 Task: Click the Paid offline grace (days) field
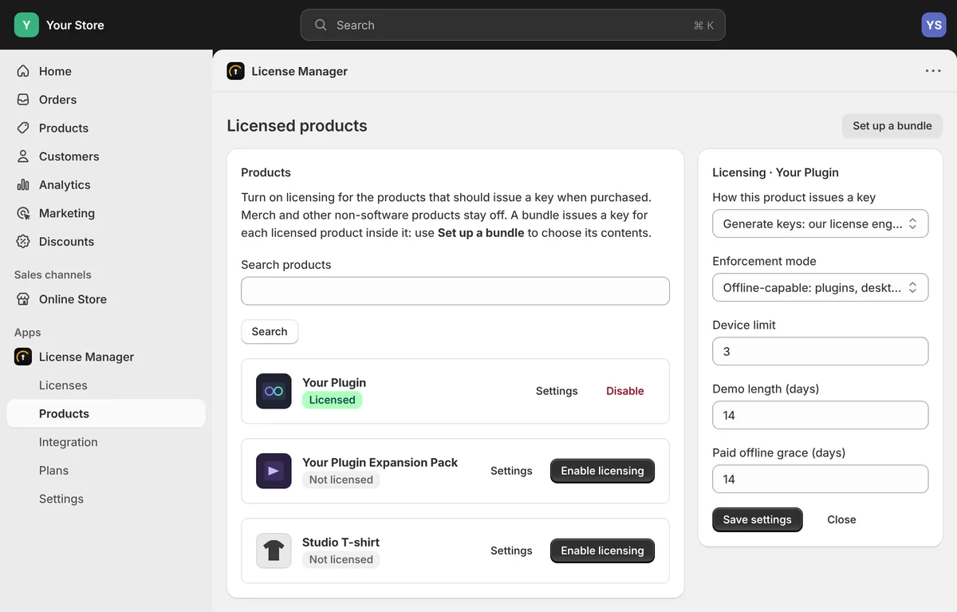tap(820, 479)
